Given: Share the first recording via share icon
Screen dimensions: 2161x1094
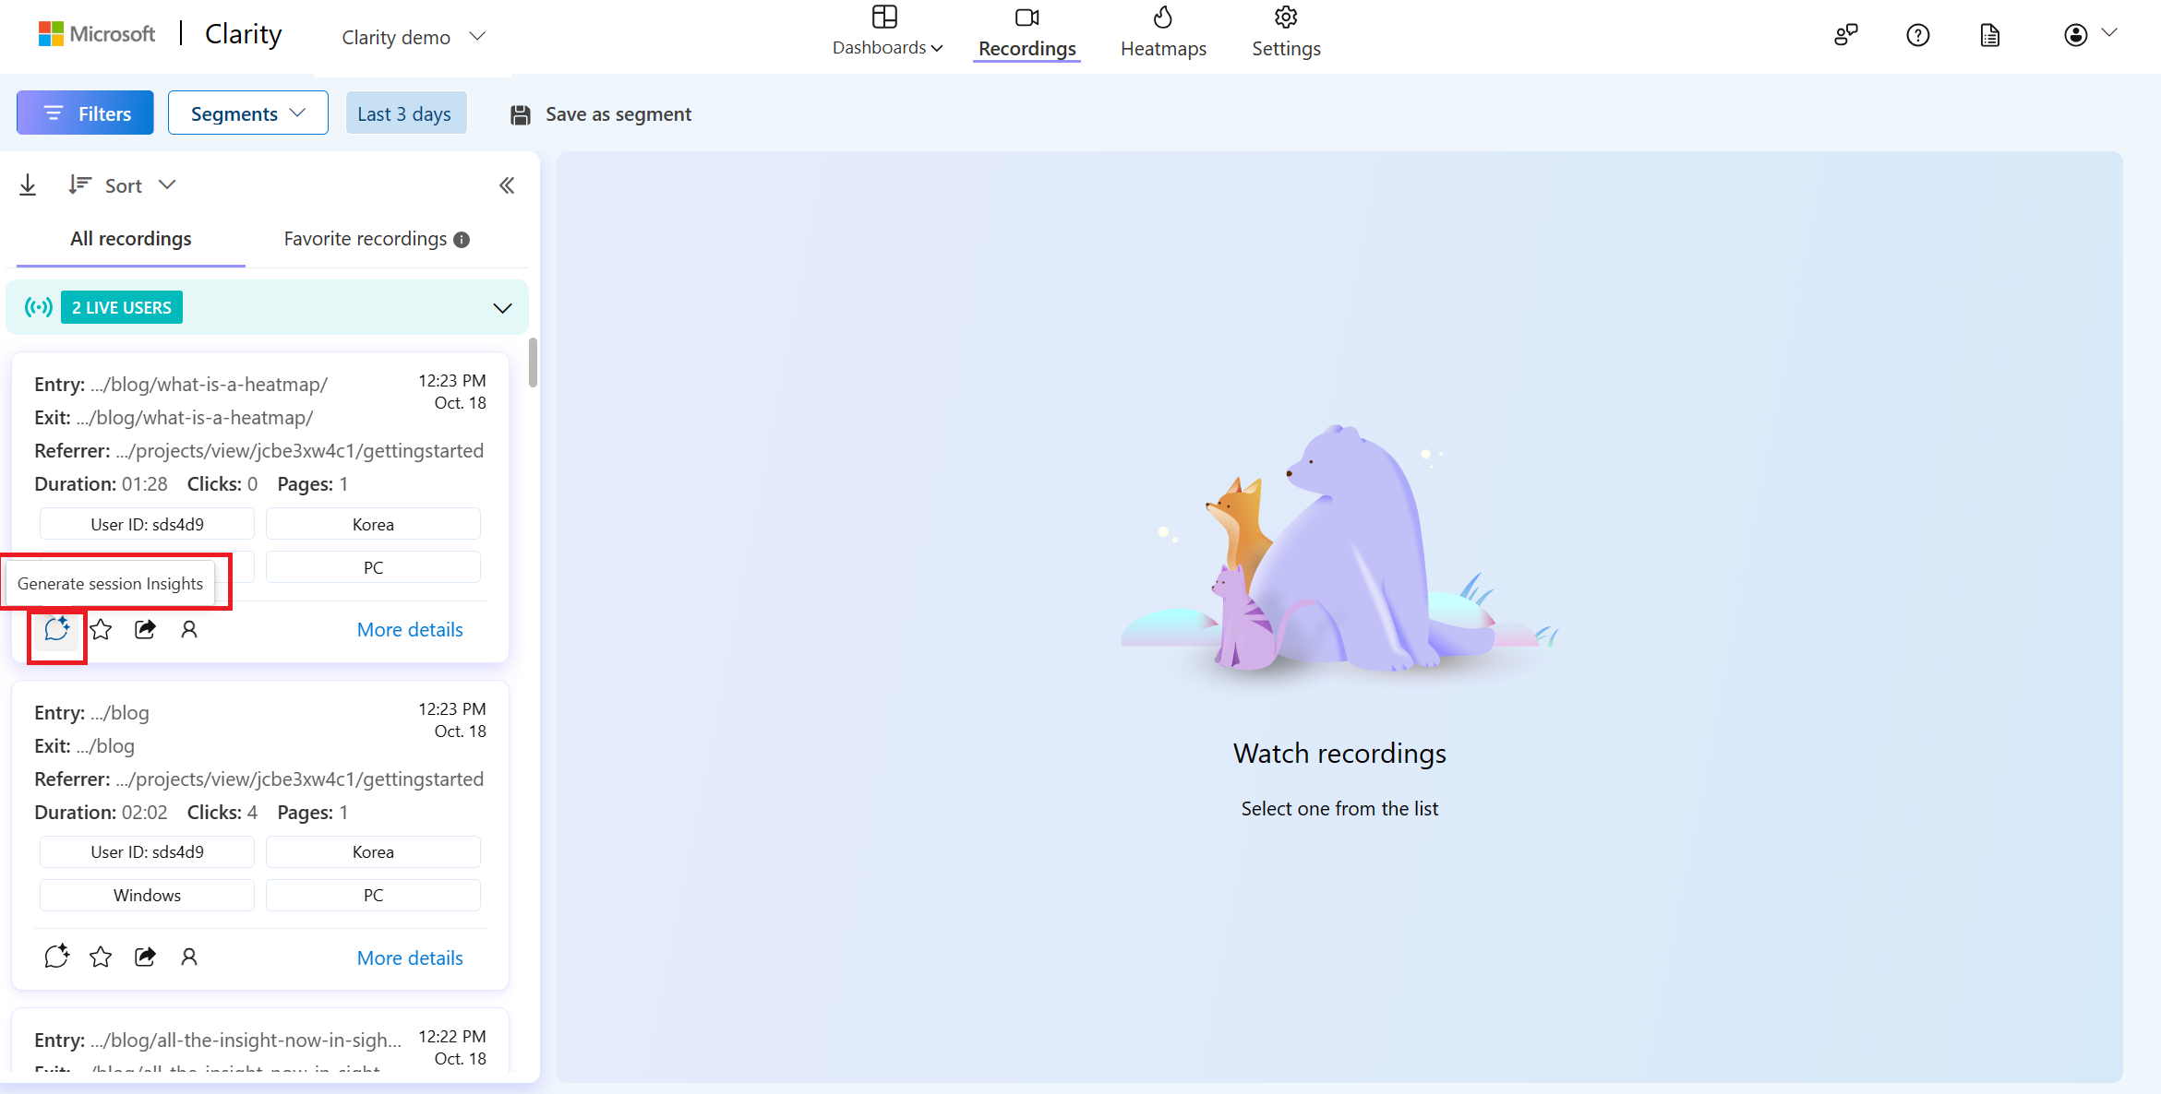Looking at the screenshot, I should 145,629.
